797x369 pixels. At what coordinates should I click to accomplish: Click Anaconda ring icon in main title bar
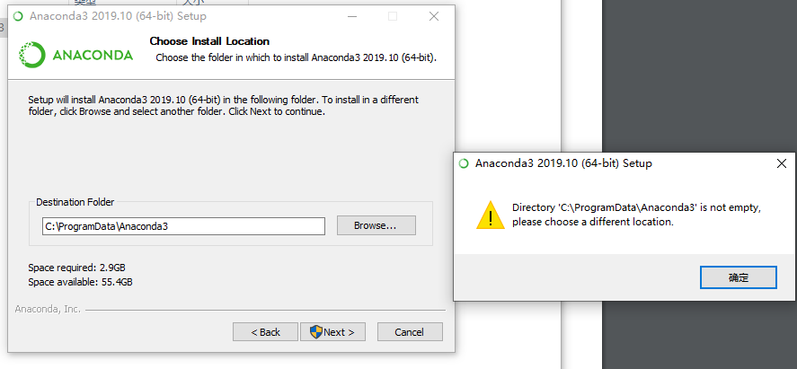pos(18,16)
